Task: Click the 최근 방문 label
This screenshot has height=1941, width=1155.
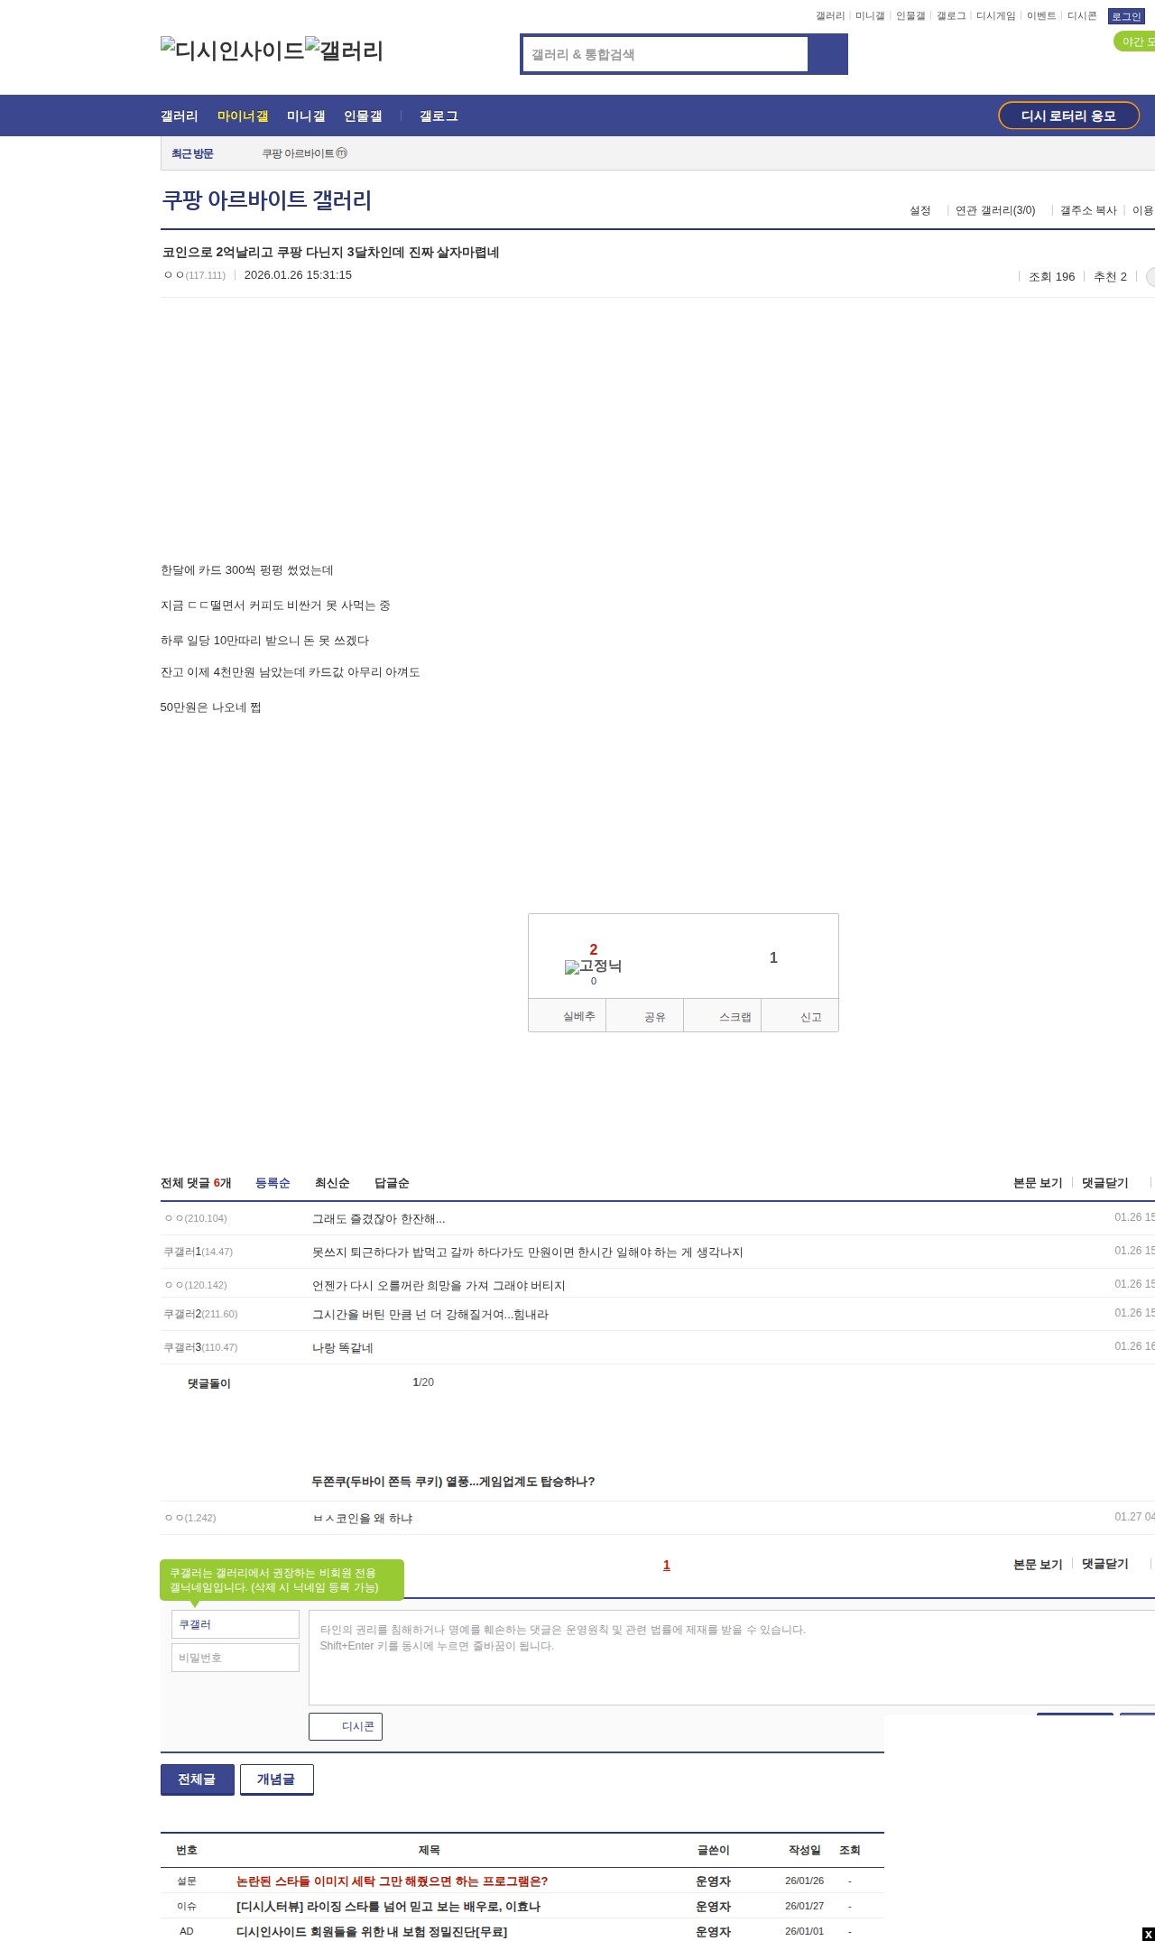Action: 192,153
